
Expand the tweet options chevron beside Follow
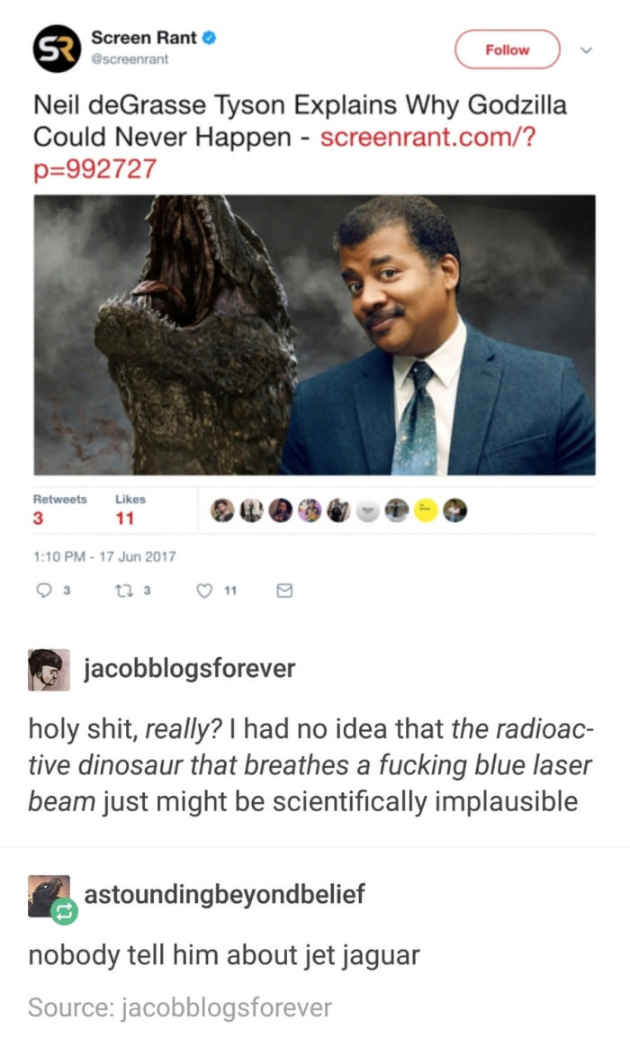586,50
